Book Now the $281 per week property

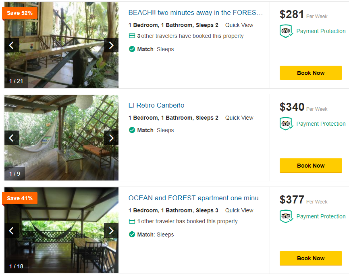click(311, 73)
